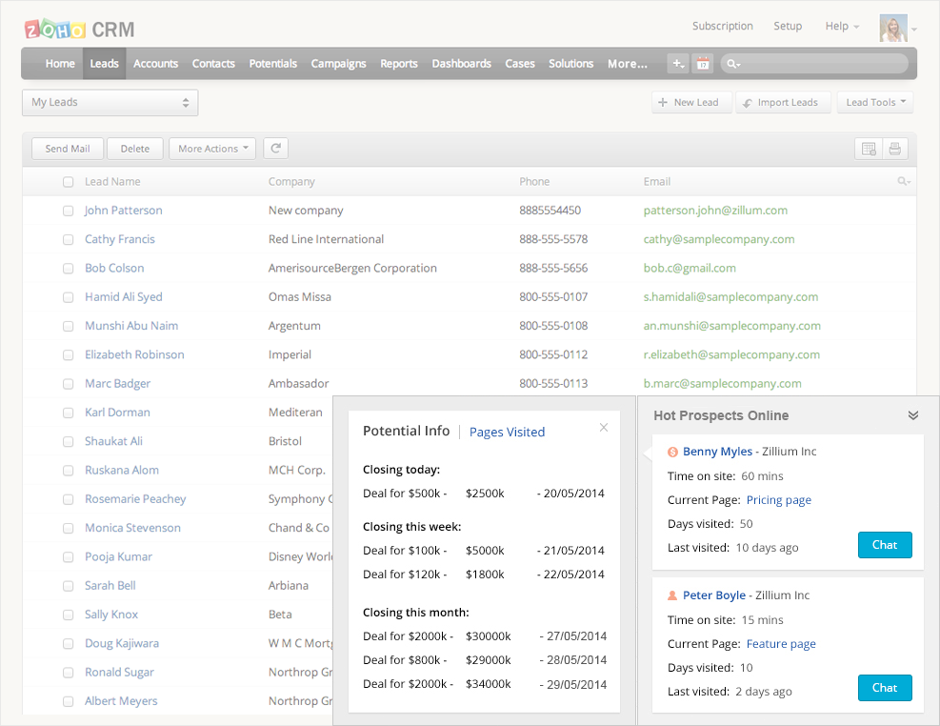Expand the More Actions dropdown
Viewport: 940px width, 726px height.
(x=213, y=149)
